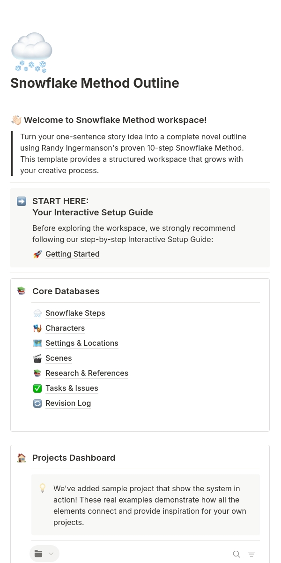Open the Scenes database link

click(x=59, y=358)
